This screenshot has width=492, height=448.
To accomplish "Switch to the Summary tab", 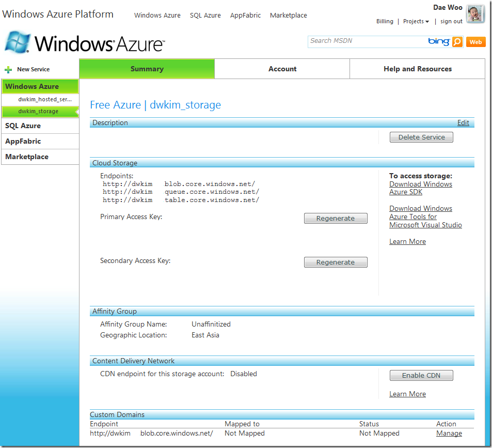I will coord(147,69).
